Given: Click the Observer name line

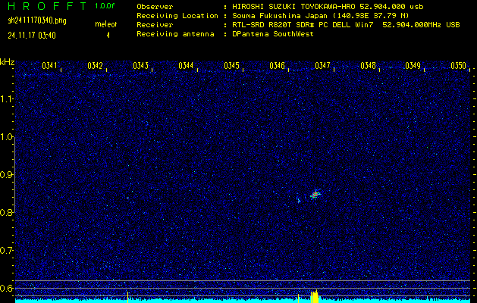Looking at the screenshot, I should pyautogui.click(x=297, y=6).
